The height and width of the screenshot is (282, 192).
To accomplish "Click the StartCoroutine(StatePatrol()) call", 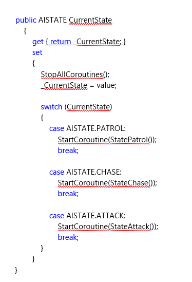I will (x=107, y=140).
